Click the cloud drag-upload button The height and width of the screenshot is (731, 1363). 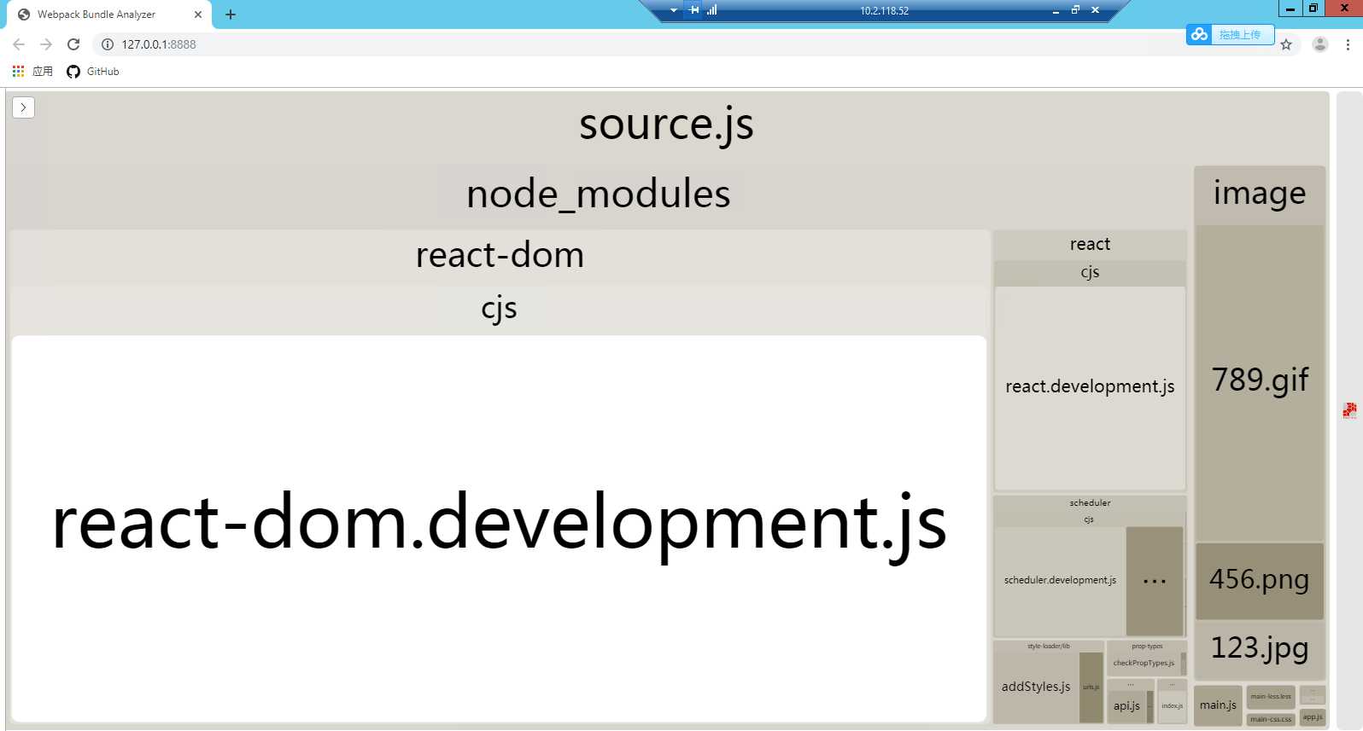tap(1230, 34)
